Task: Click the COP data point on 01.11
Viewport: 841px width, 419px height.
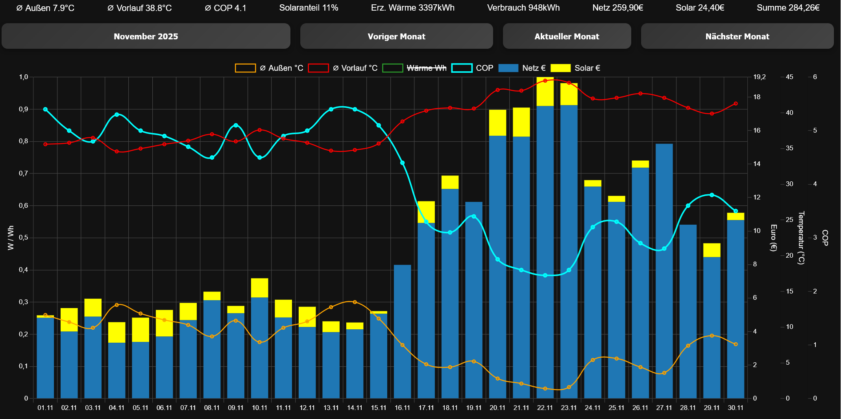Action: [x=45, y=109]
